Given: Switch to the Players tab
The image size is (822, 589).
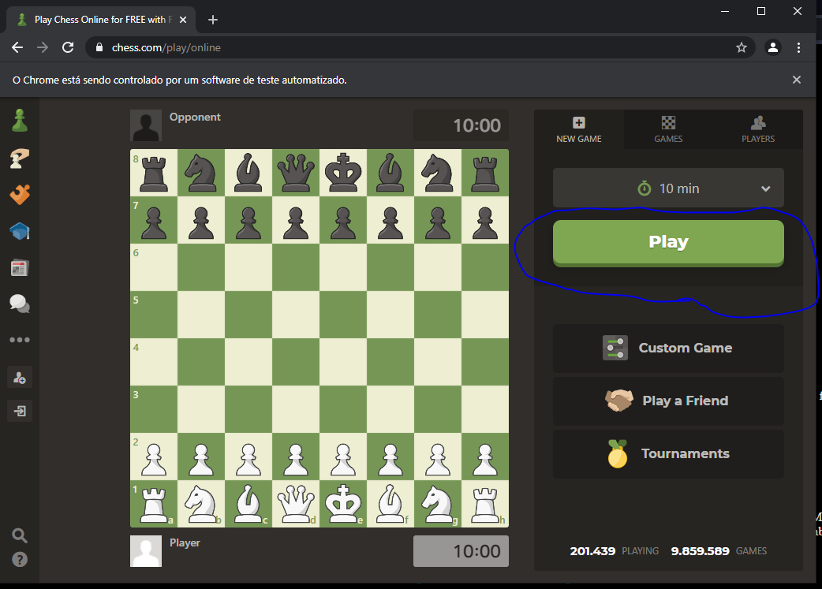Looking at the screenshot, I should (758, 129).
